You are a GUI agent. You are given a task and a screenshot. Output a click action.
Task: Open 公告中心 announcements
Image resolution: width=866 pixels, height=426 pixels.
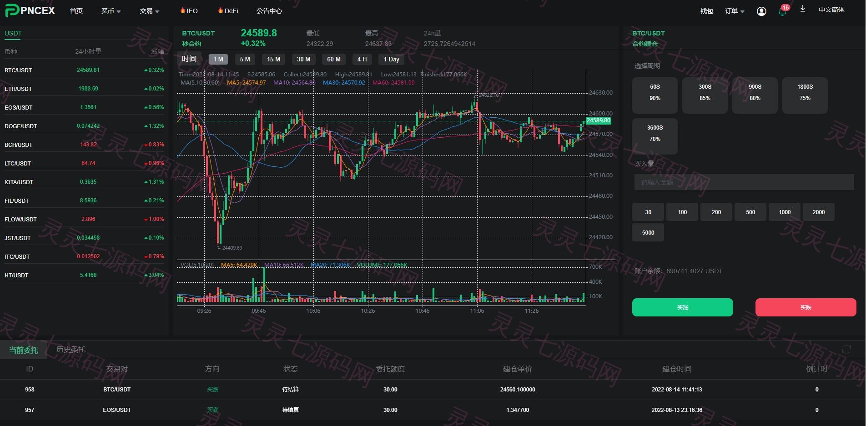269,11
